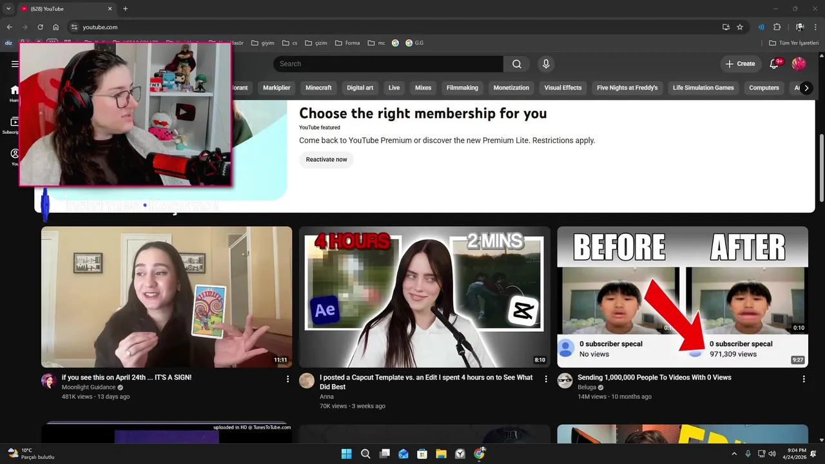Click install app icon in address bar
825x464 pixels.
click(x=726, y=27)
